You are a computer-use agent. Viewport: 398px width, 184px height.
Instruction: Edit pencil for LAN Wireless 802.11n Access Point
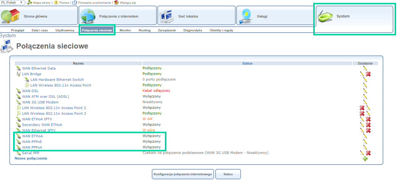coord(365,85)
